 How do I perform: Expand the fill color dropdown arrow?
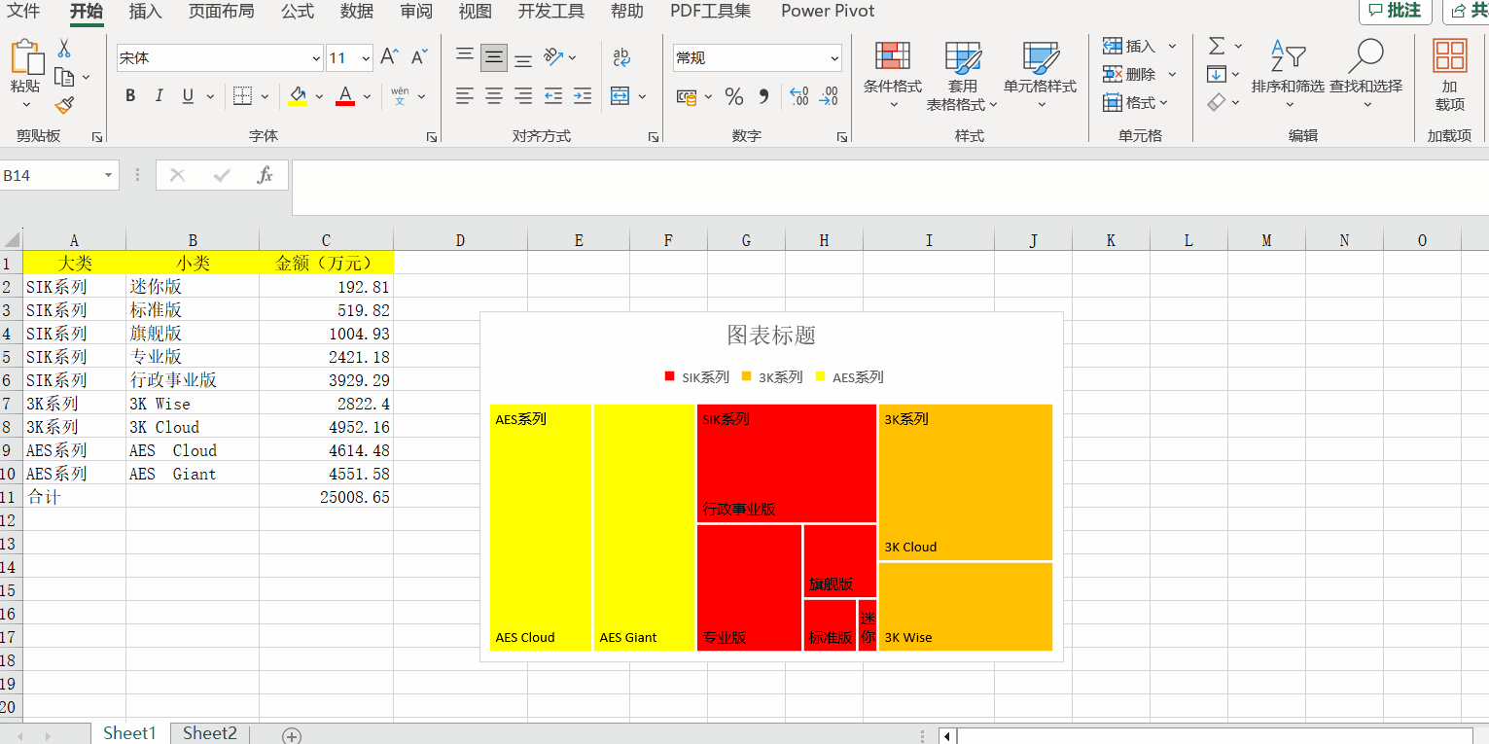coord(318,95)
